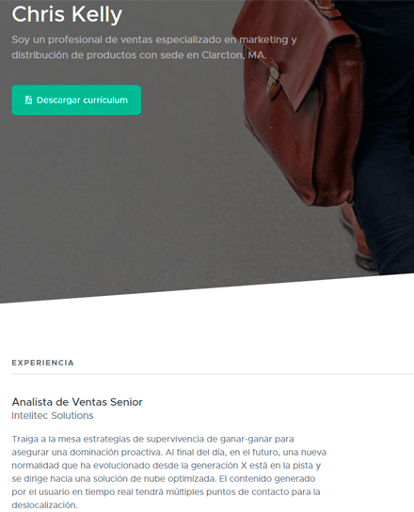Click the job description paragraph starting Traiga
414x512 pixels.
coord(169,473)
